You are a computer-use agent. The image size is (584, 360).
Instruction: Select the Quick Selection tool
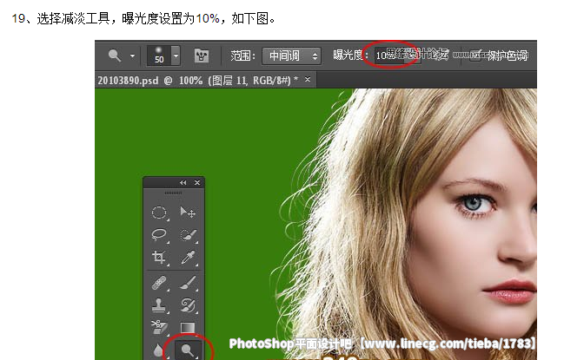[x=188, y=235]
